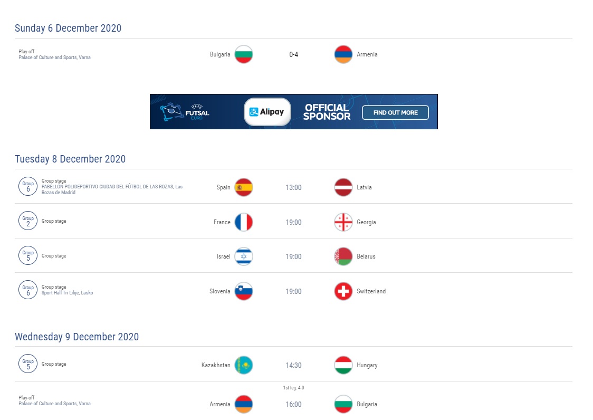Select the Georgia flag icon
593x420 pixels.
tap(343, 222)
